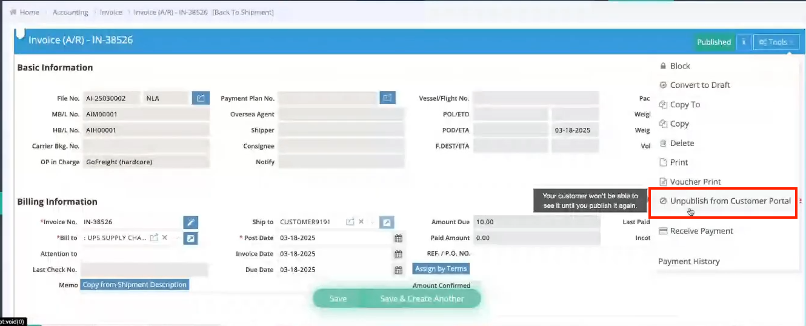Select Receive Payment in the menu
This screenshot has width=806, height=326.
coord(701,231)
